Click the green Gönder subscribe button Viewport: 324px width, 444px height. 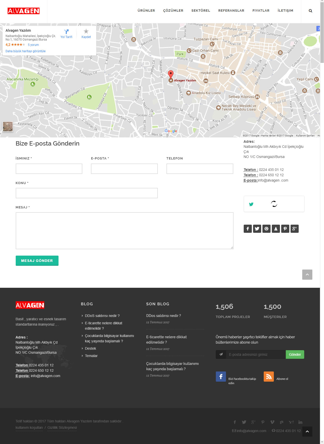(295, 354)
